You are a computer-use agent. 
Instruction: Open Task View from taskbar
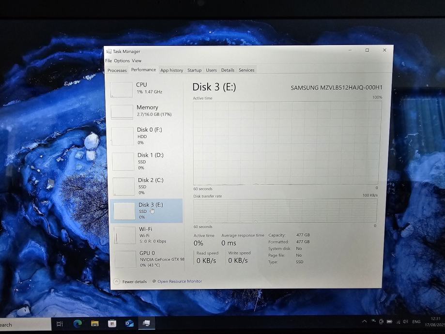click(60, 324)
